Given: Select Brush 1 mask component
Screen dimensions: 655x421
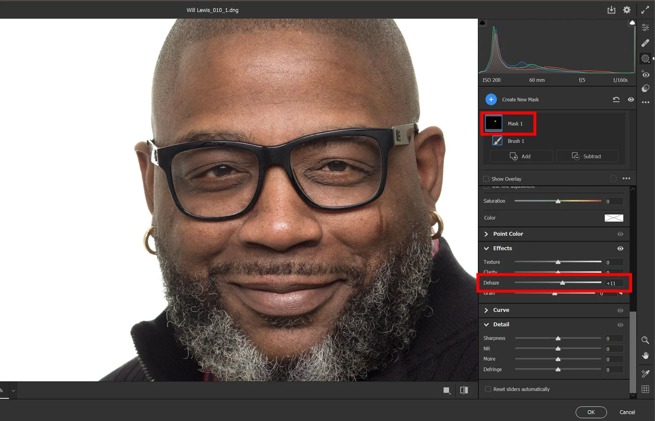Looking at the screenshot, I should coord(515,141).
